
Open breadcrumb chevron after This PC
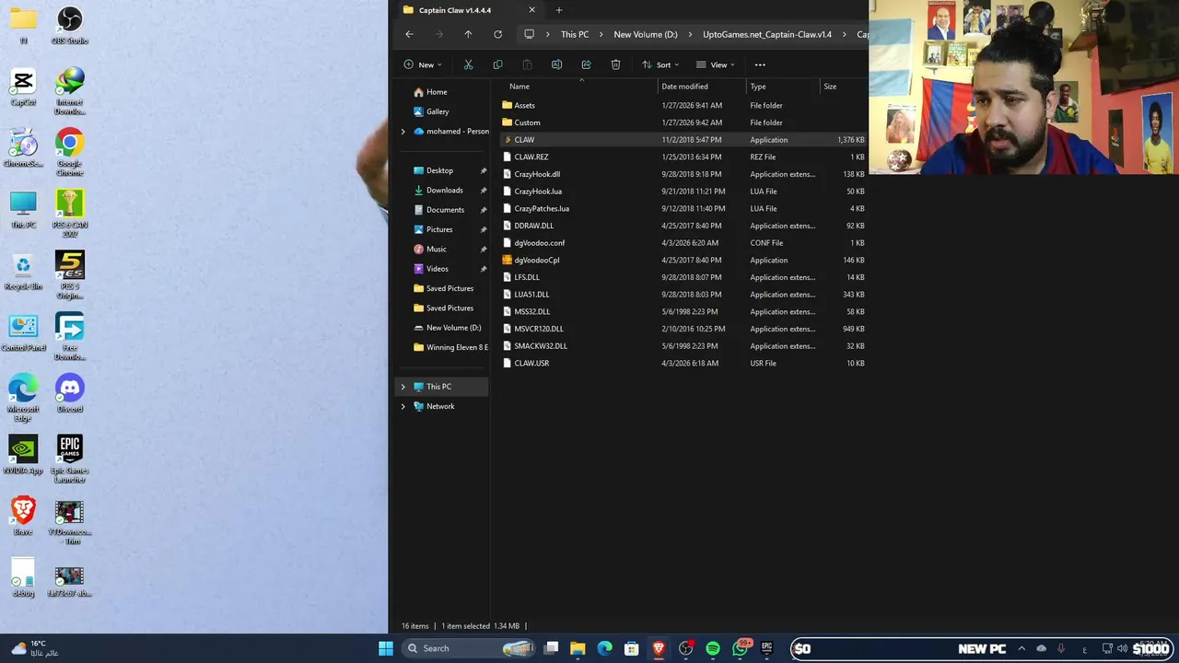click(601, 34)
